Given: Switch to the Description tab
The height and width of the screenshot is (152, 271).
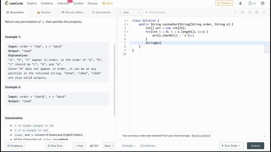Looking at the screenshot, I should (15, 12).
